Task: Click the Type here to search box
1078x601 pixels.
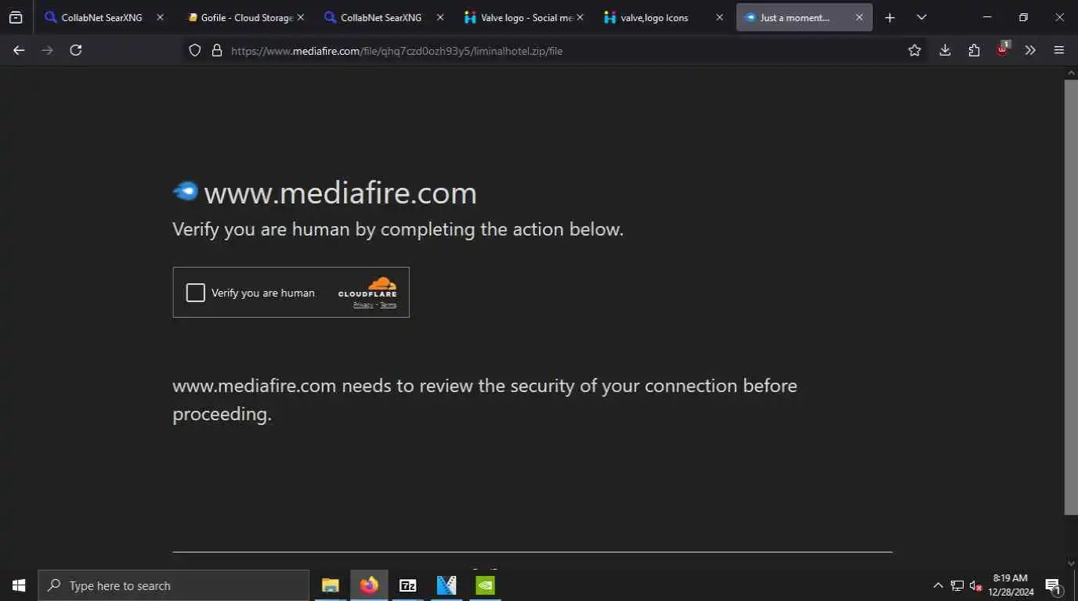Action: 173,585
